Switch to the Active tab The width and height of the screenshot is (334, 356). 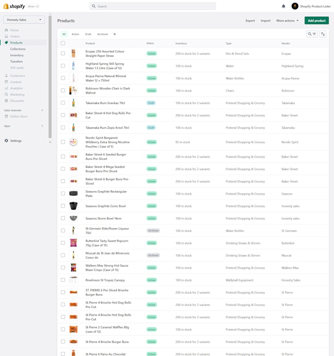pos(75,34)
